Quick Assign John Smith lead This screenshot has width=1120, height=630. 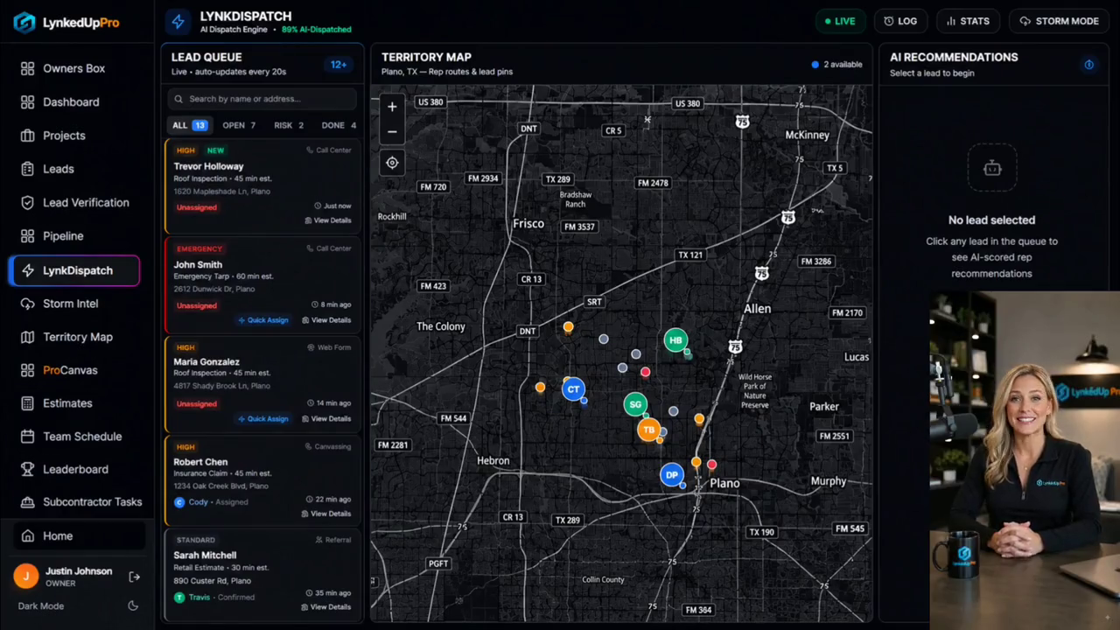tap(262, 320)
